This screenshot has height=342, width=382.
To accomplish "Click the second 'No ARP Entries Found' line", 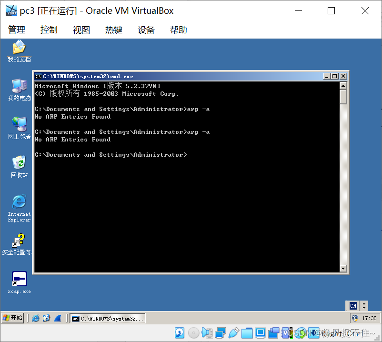I will [x=72, y=140].
